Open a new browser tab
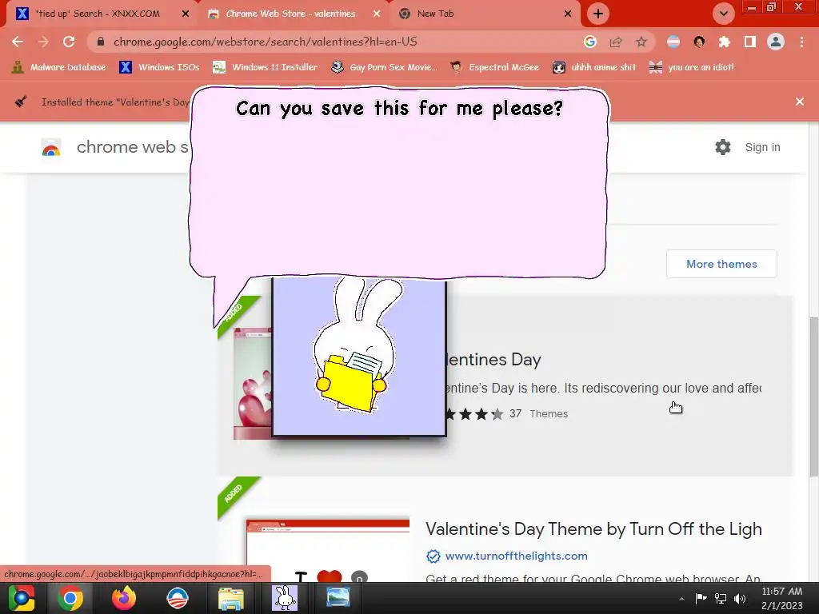 point(598,14)
